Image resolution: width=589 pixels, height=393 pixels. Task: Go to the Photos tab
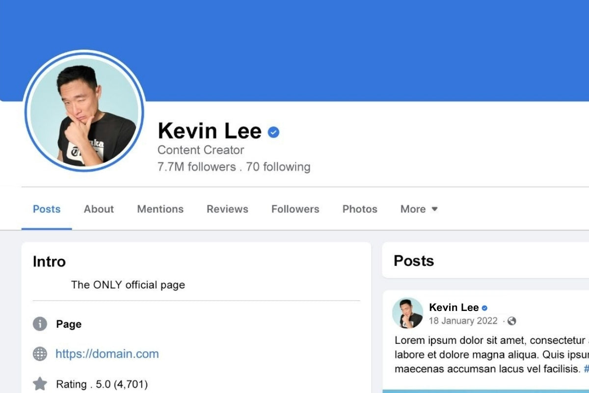(360, 209)
